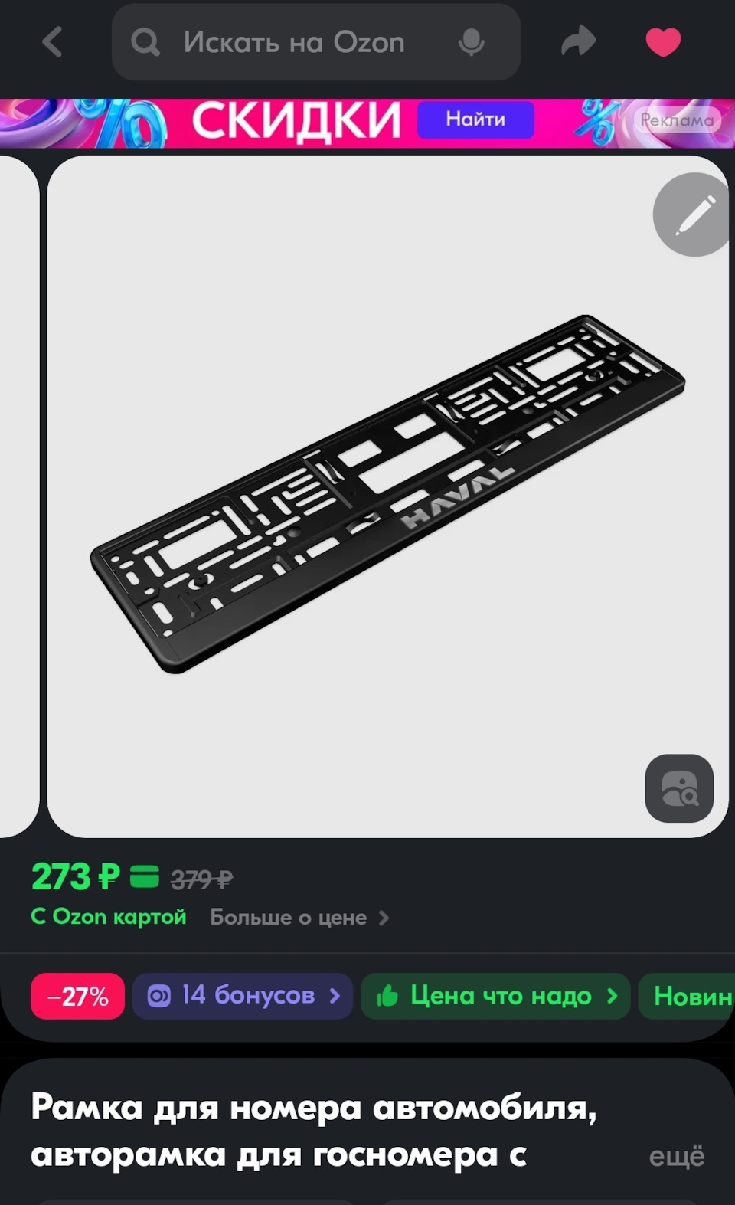The height and width of the screenshot is (1205, 735).
Task: Tap 'С Ozon картой' price label
Action: tap(109, 917)
